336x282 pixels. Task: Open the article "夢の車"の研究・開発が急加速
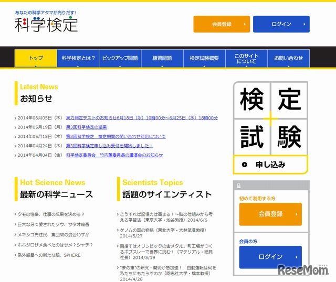point(168,274)
